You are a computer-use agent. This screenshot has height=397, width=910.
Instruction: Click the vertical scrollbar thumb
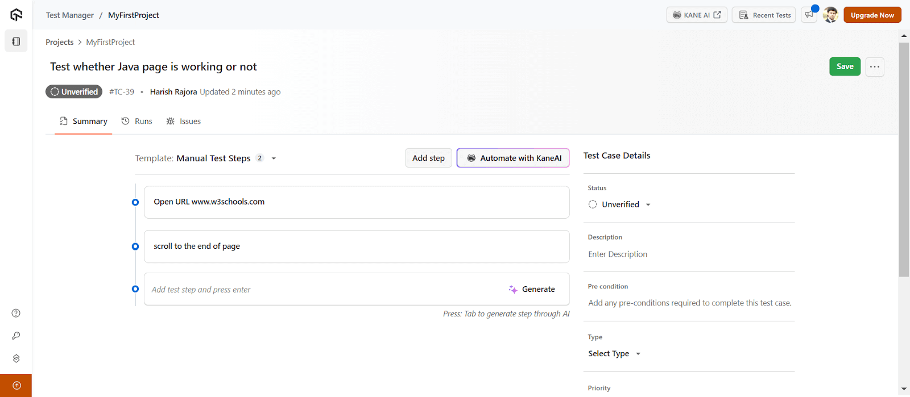904,160
